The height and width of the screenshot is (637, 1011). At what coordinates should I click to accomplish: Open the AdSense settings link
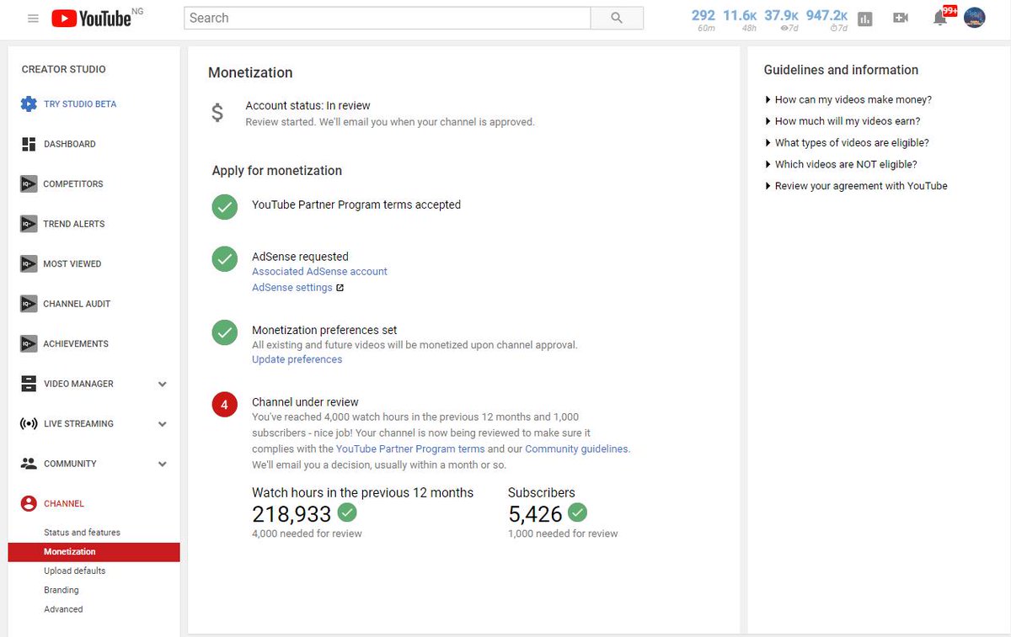point(292,288)
